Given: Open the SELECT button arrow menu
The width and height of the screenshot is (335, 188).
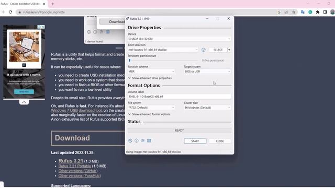Looking at the screenshot, I should click(229, 50).
